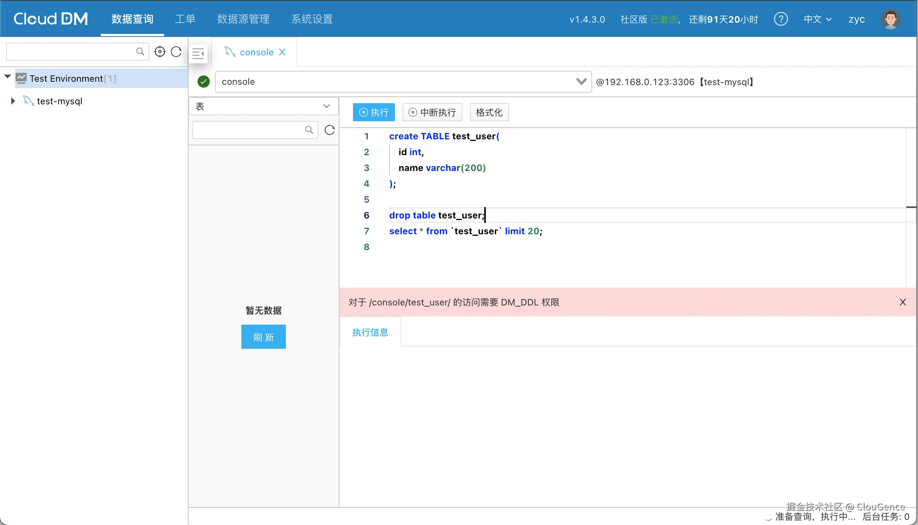This screenshot has width=918, height=525.
Task: Open the 中文 language dropdown
Action: (817, 19)
